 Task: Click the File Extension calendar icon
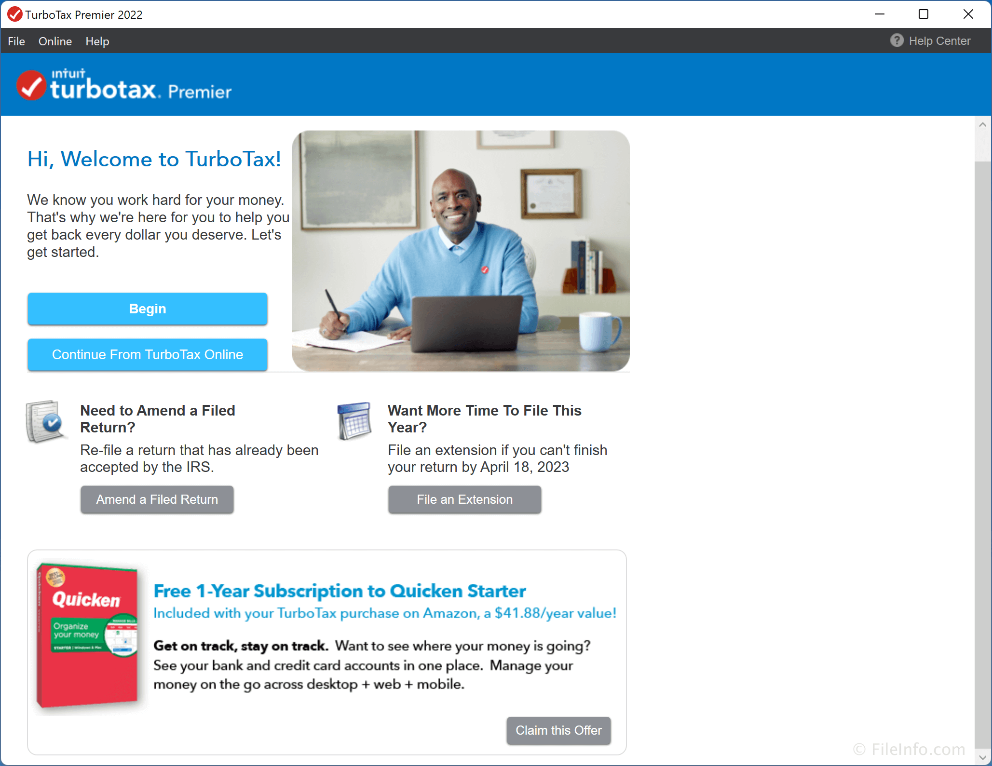tap(354, 419)
